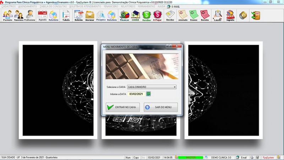The height and width of the screenshot is (160, 284).
Task: Click the E-MAIL icon in menu bar
Action: coord(168,6)
